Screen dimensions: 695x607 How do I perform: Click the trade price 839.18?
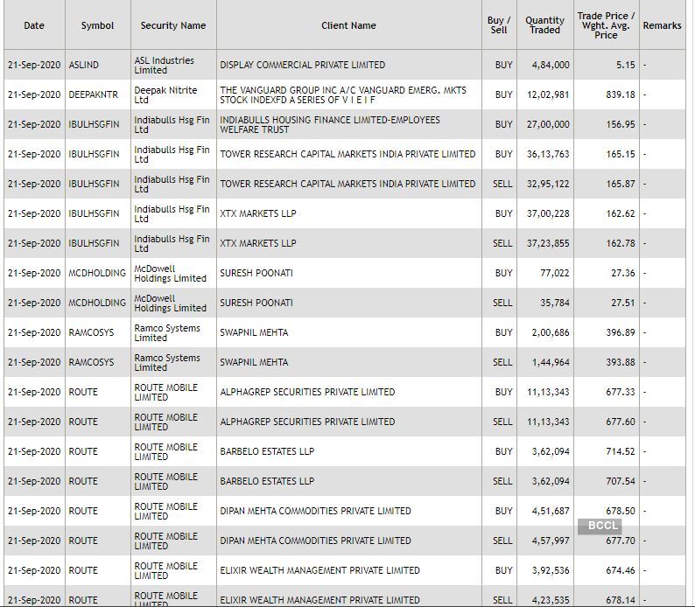pyautogui.click(x=621, y=94)
